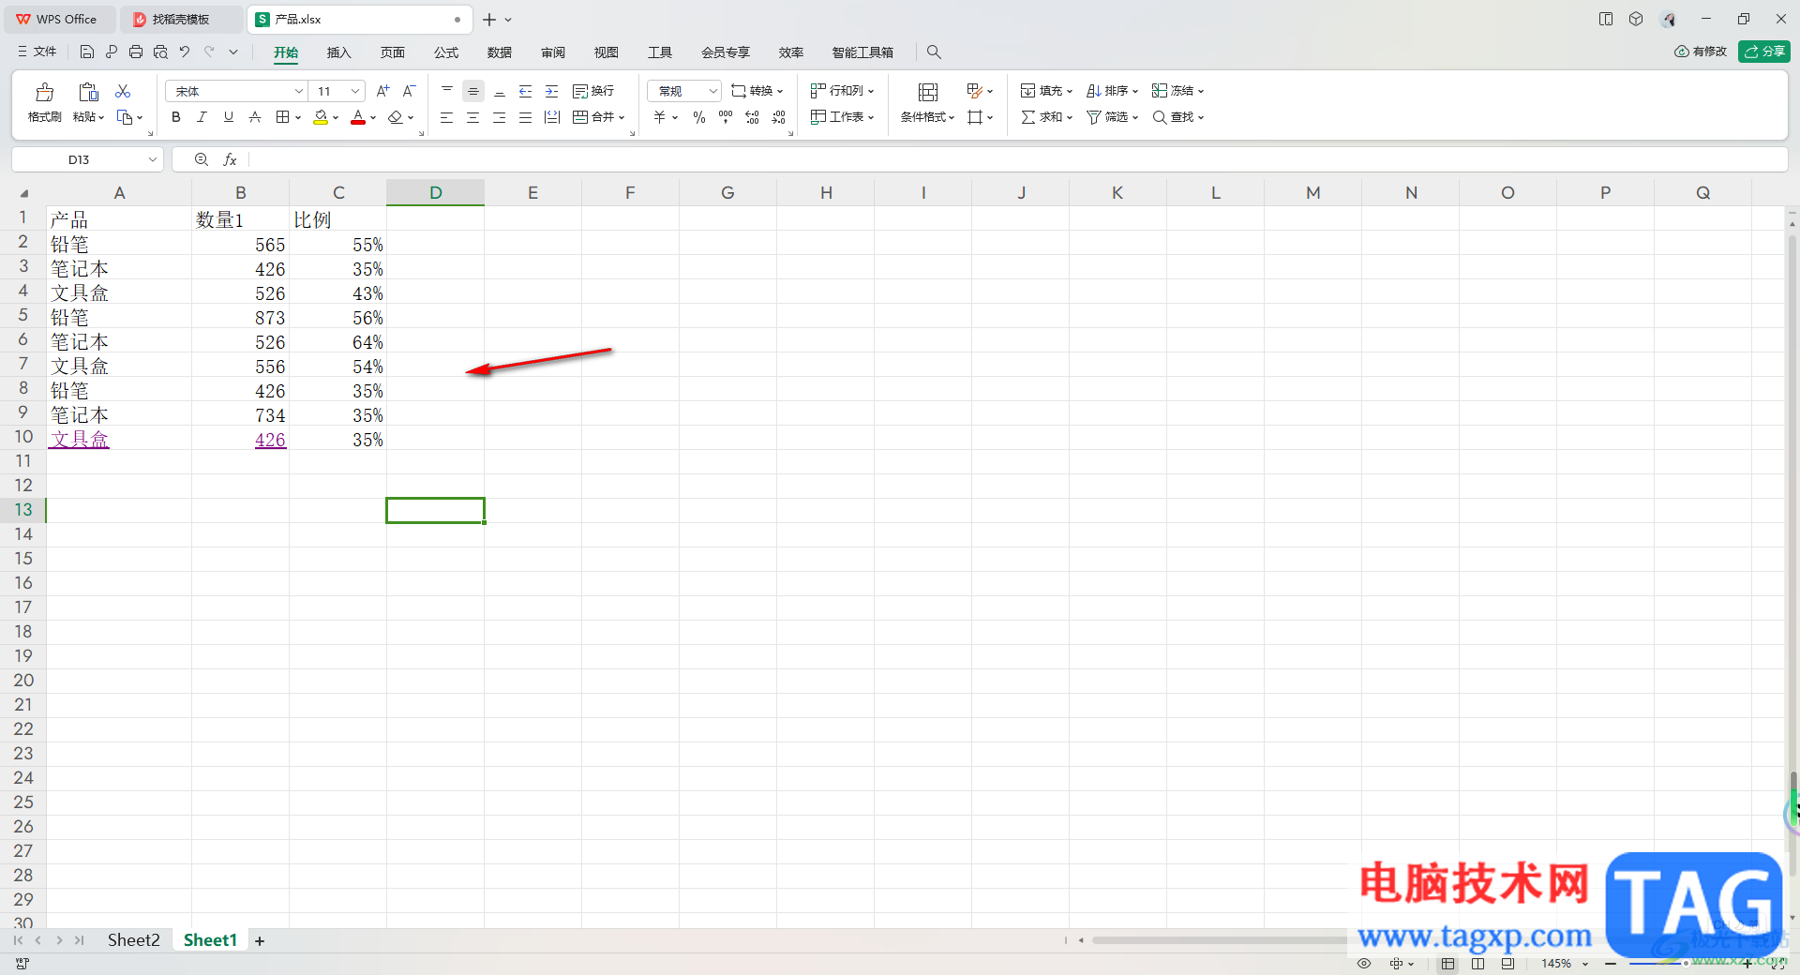Click the fullscreen icon in status bar
The width and height of the screenshot is (1800, 975).
point(1778,964)
